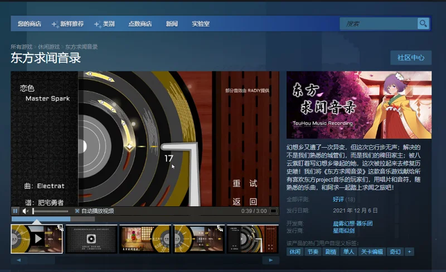Screen dimensions: 446x272
Task: Focus the 搜索 search input field
Action: pyautogui.click(x=379, y=23)
